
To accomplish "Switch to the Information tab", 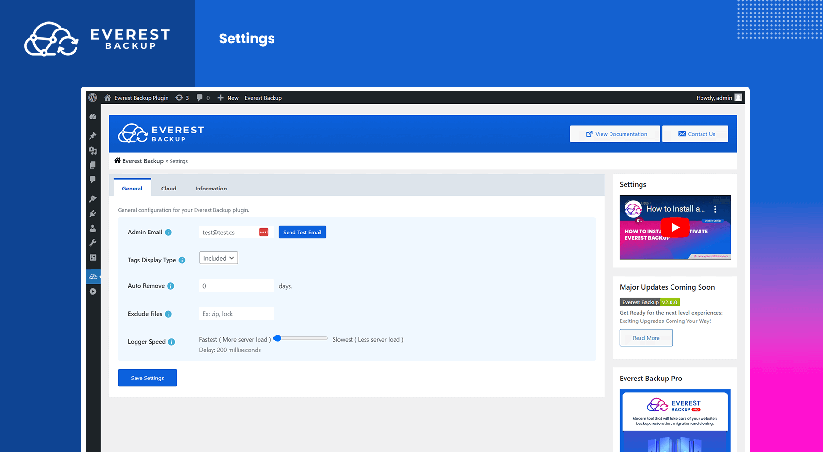I will tap(211, 188).
